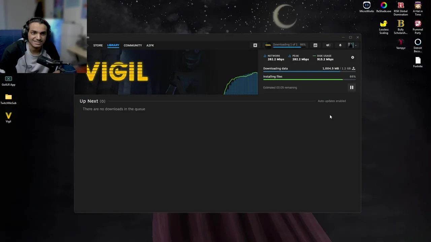Click the header download progress bar
The height and width of the screenshot is (242, 431).
[x=289, y=47]
